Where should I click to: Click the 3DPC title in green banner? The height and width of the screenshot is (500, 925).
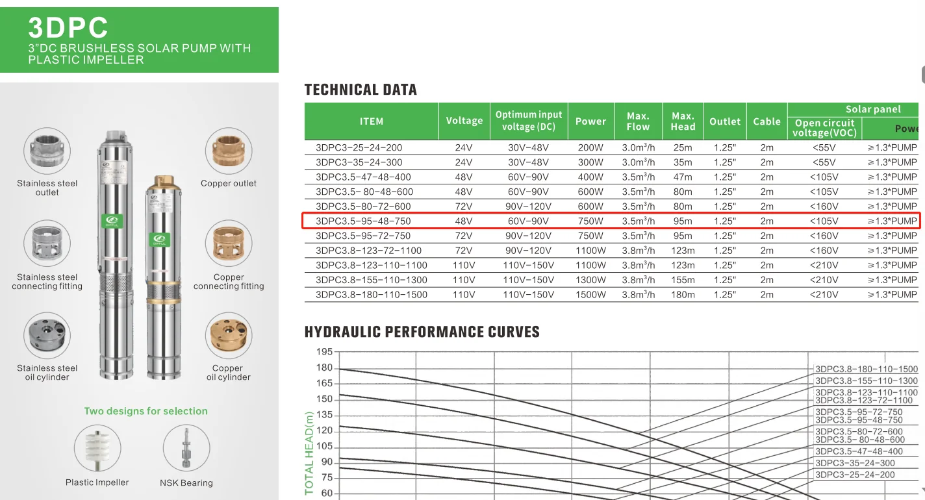[68, 28]
